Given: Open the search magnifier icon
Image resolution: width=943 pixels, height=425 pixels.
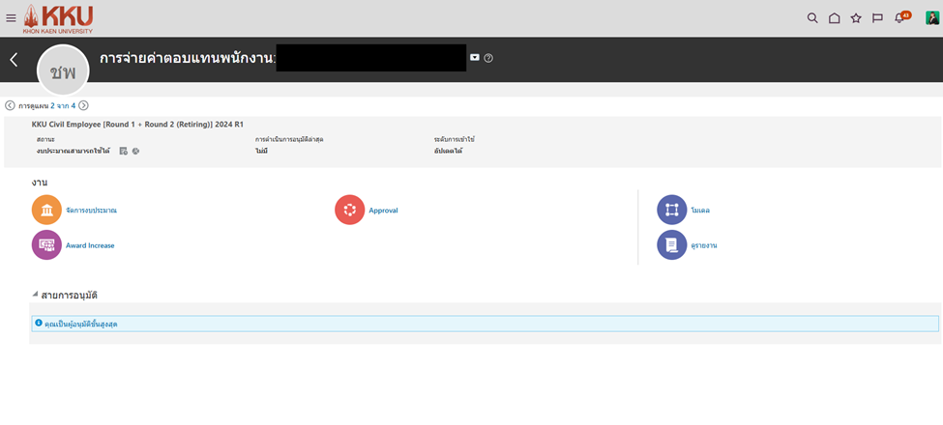Looking at the screenshot, I should (812, 17).
